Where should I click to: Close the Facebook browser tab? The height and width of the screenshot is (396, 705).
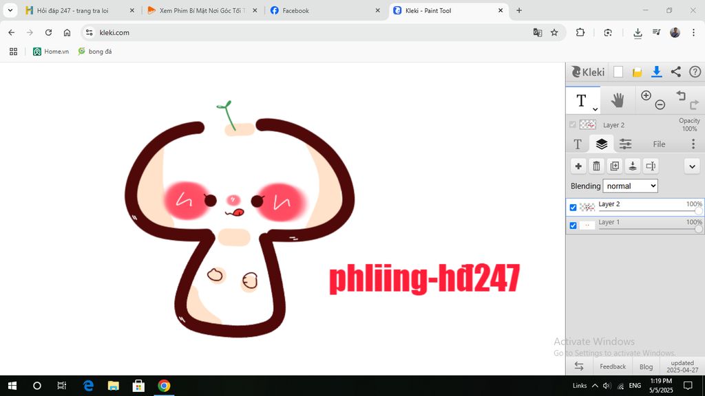(378, 10)
